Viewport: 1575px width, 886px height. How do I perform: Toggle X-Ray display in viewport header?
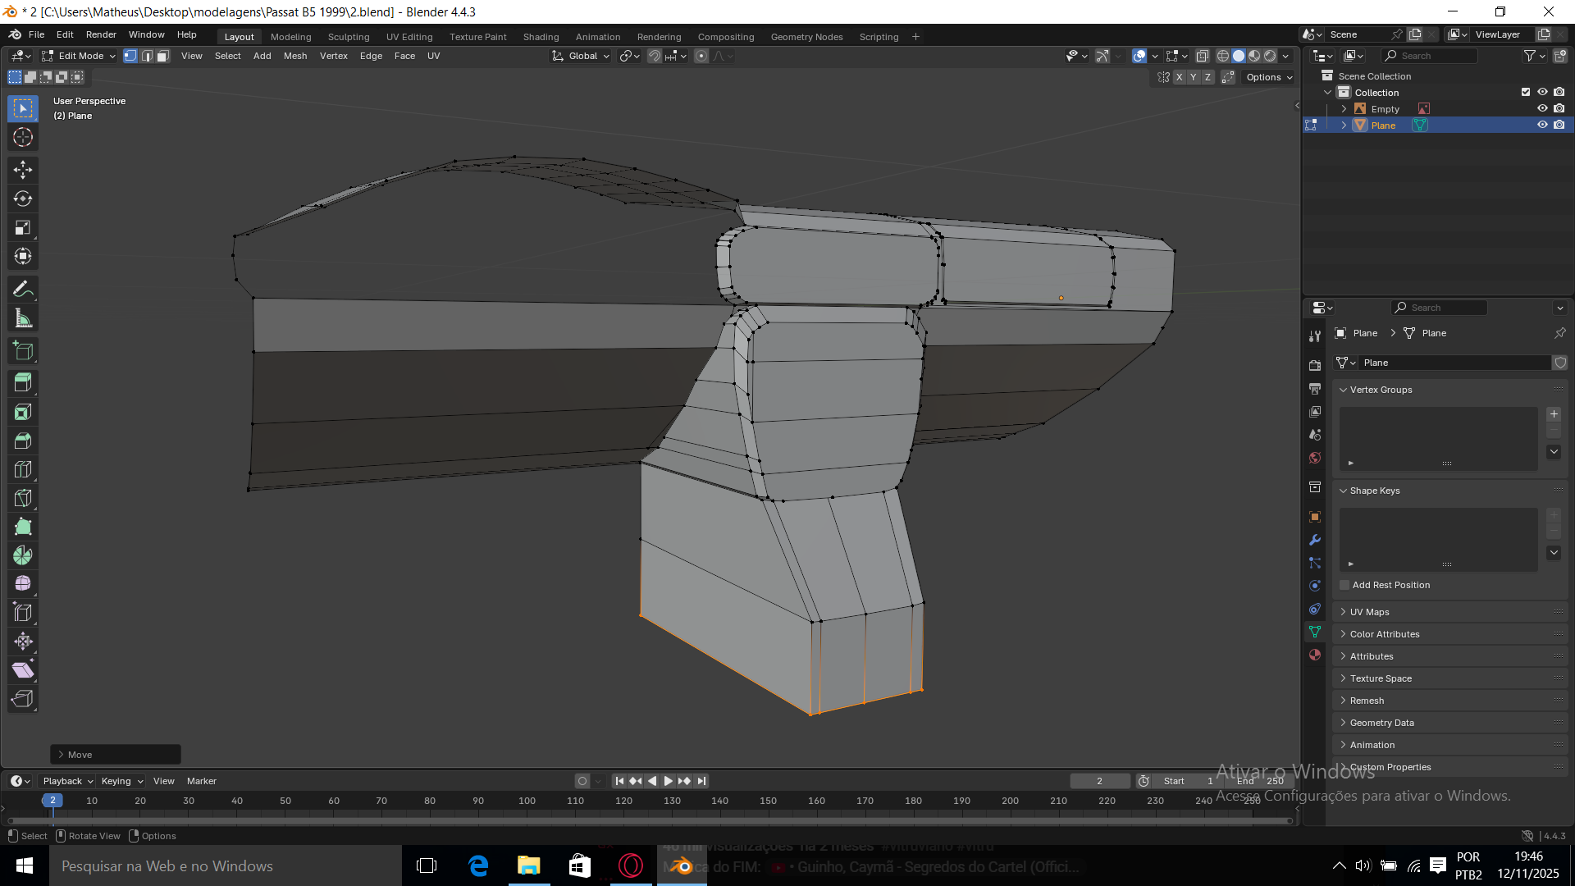tap(1203, 56)
